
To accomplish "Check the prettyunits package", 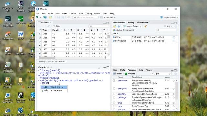I will [x=114, y=89].
